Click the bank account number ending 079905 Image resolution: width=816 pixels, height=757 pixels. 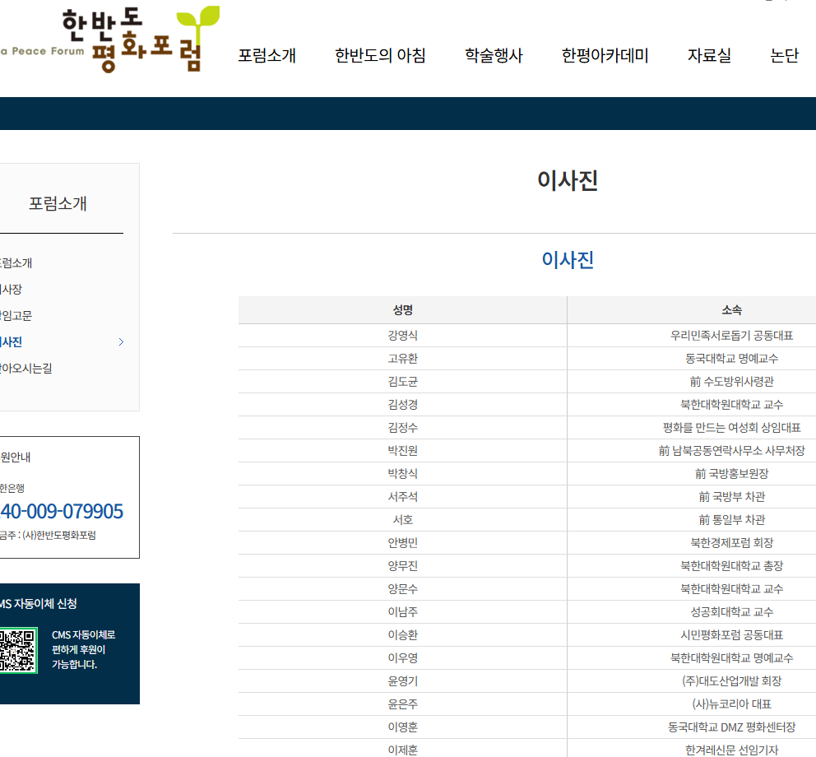[x=61, y=512]
